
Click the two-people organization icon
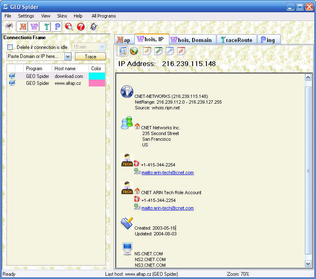click(127, 123)
